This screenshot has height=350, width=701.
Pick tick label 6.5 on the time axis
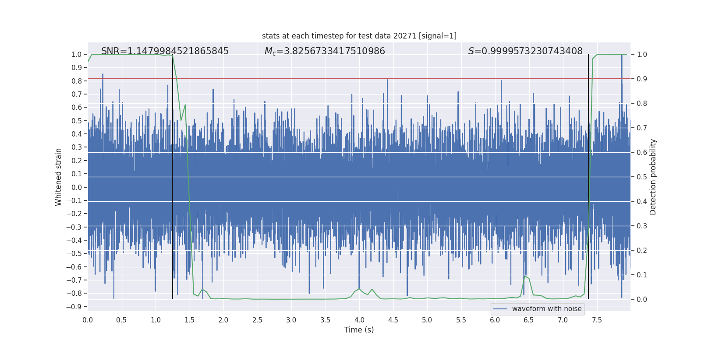(x=529, y=320)
